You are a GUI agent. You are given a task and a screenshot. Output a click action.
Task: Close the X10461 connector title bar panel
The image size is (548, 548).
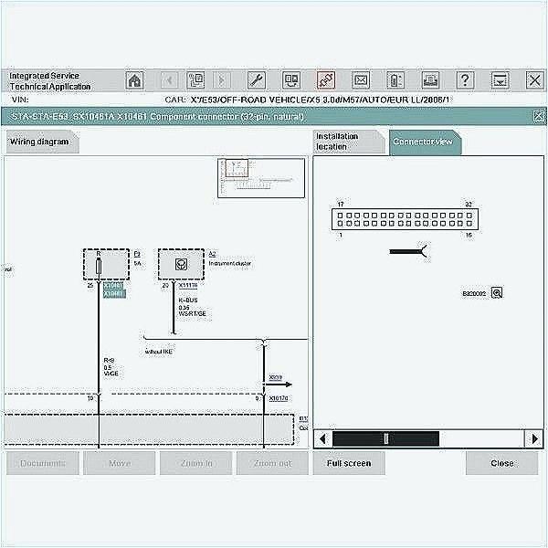tap(539, 116)
